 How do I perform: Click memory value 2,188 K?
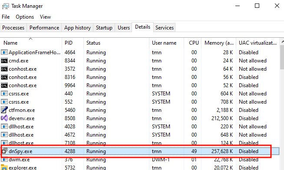point(225,110)
